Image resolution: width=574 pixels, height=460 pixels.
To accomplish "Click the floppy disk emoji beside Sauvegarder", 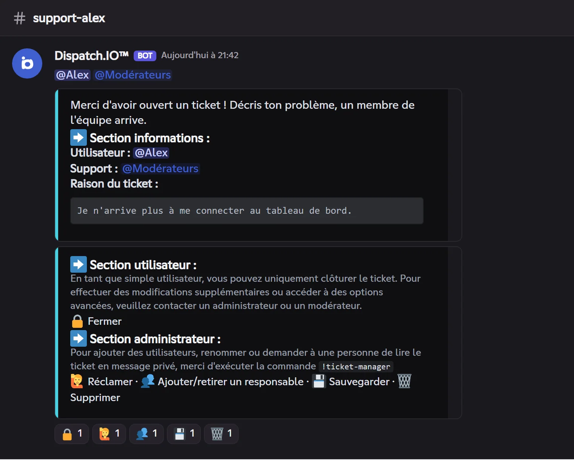I will pyautogui.click(x=319, y=381).
